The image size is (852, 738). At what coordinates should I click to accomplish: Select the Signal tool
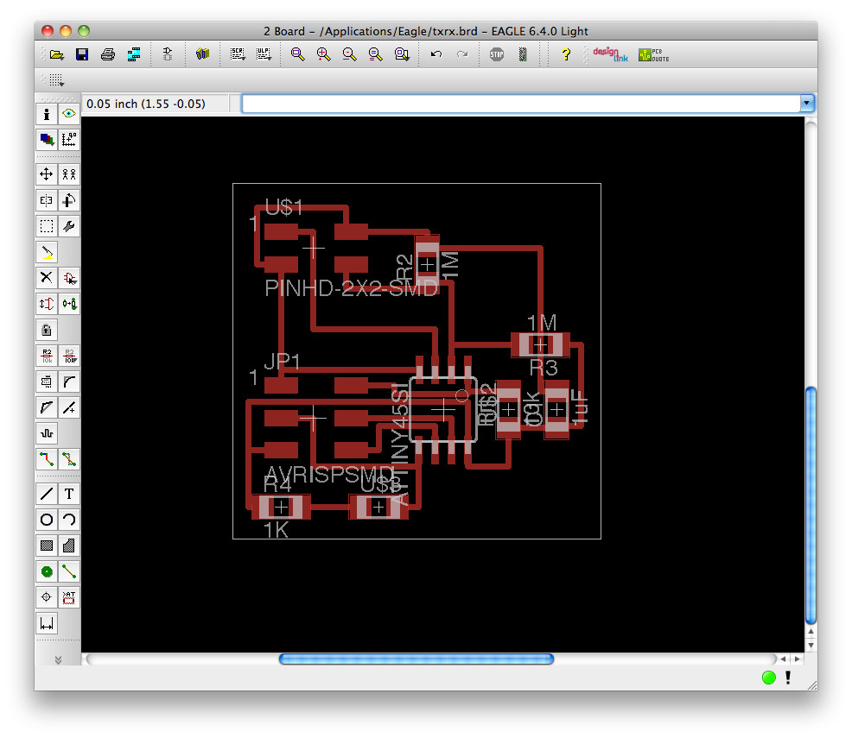click(69, 571)
